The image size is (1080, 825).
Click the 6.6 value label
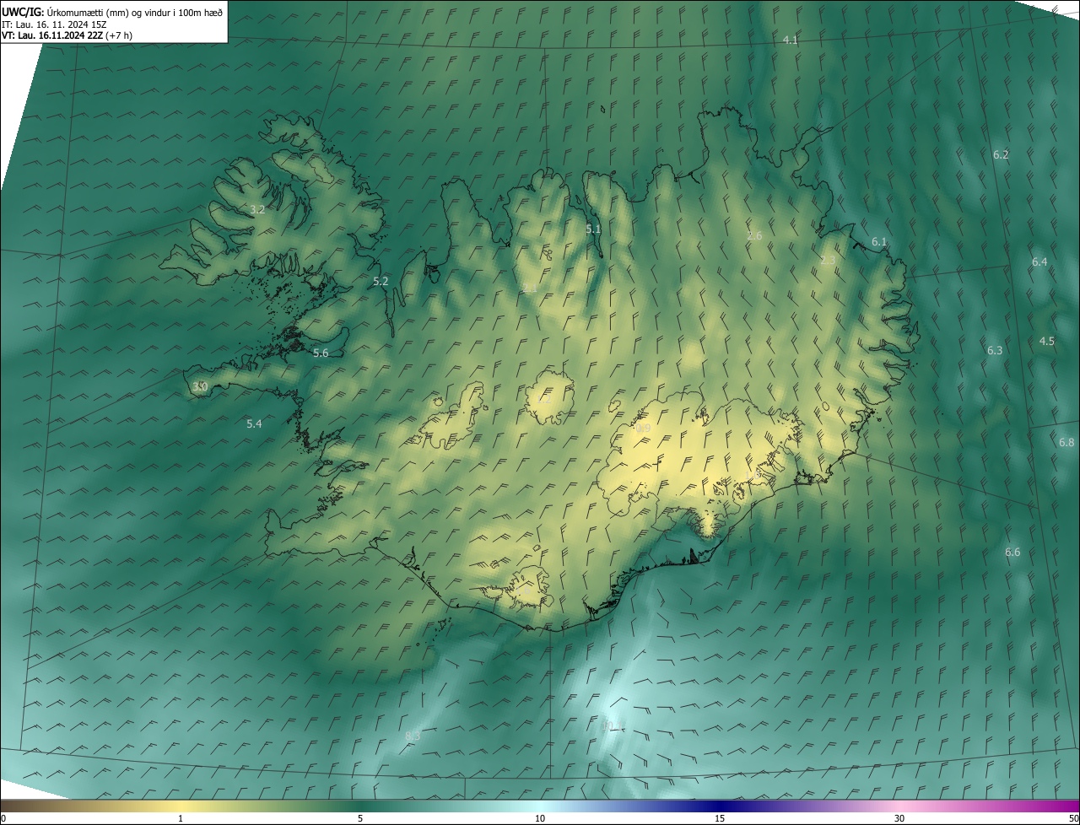click(x=1012, y=552)
